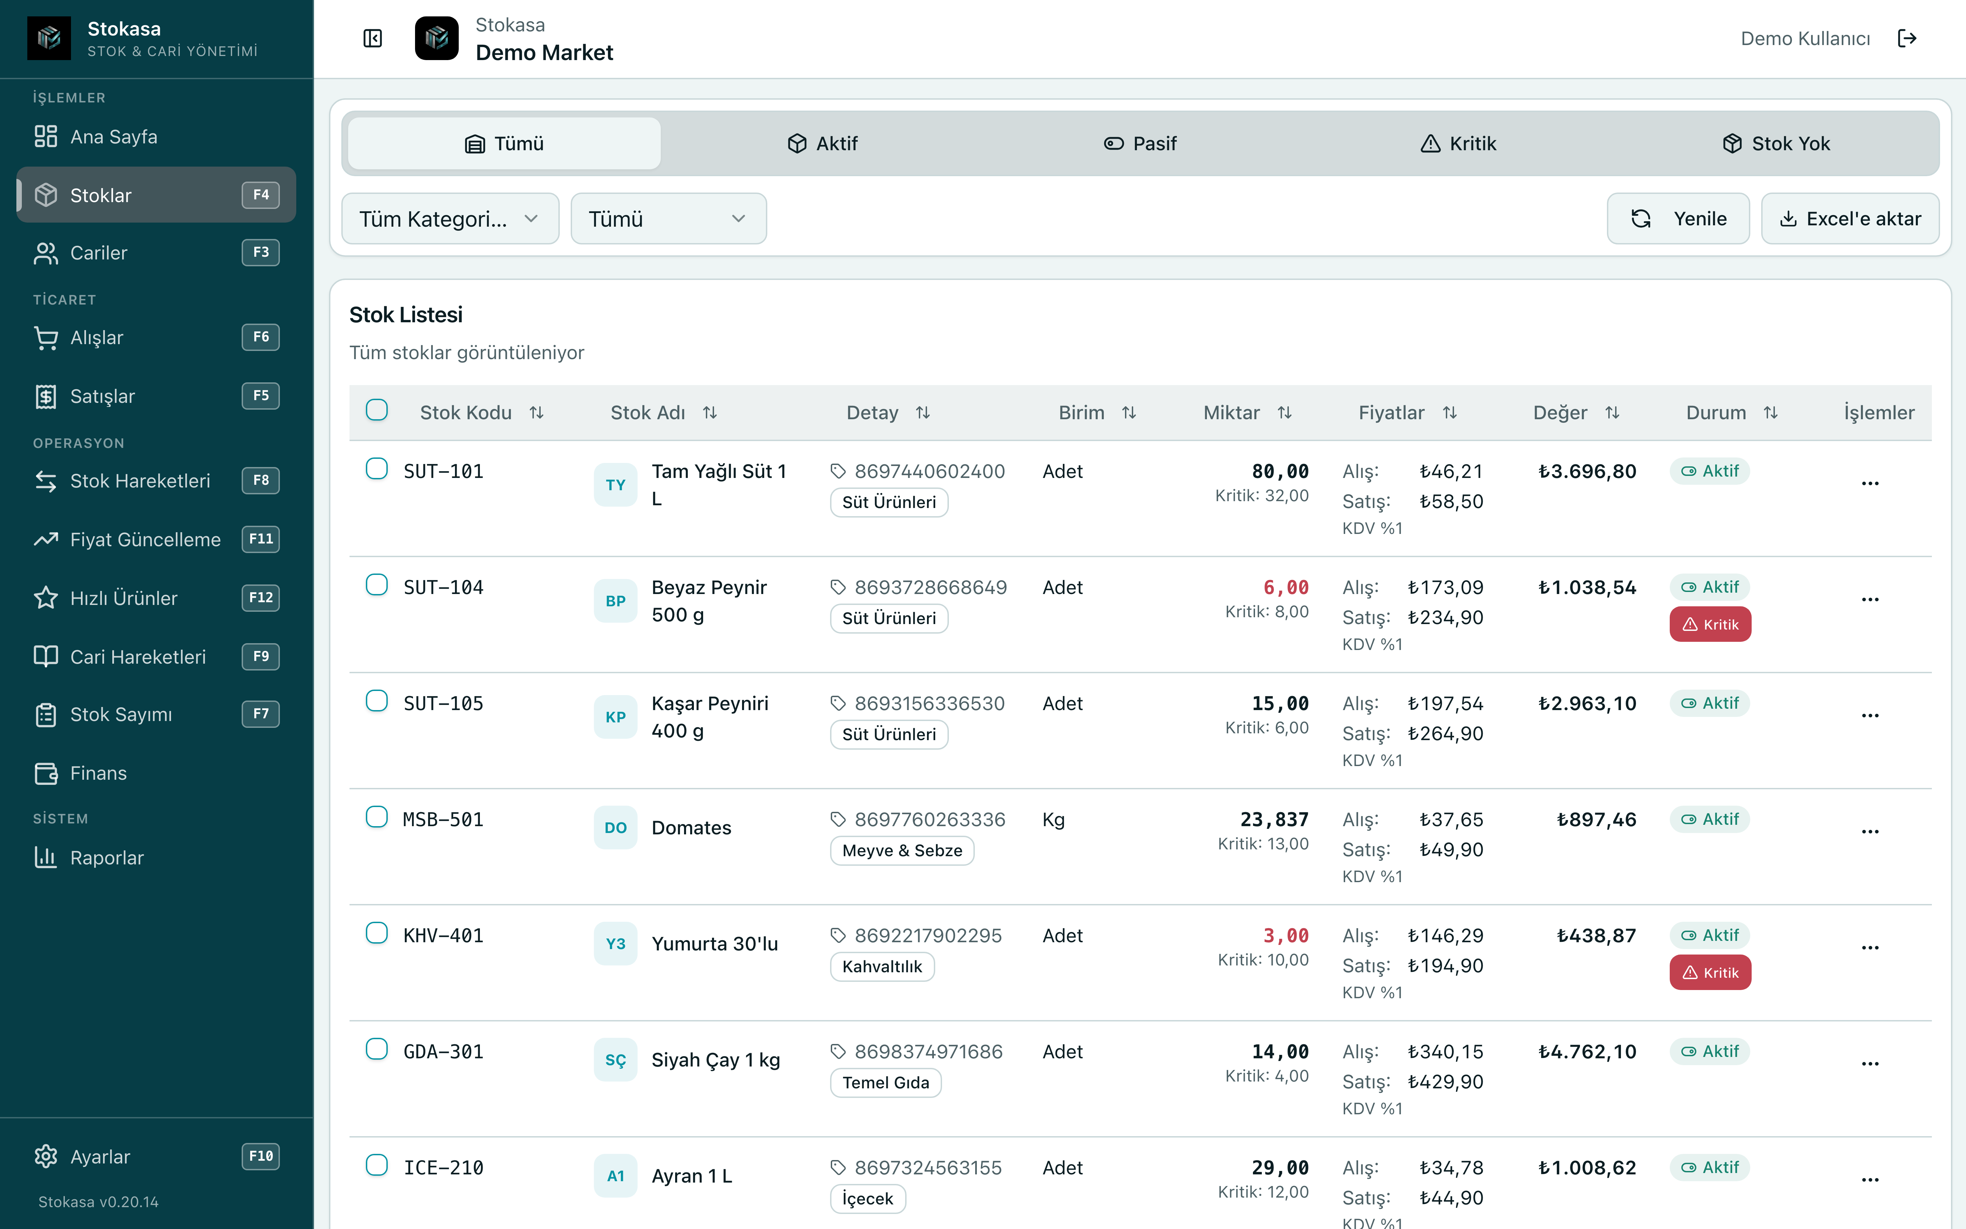
Task: Click the red Kritik badge on Yumurta row
Action: [x=1709, y=973]
